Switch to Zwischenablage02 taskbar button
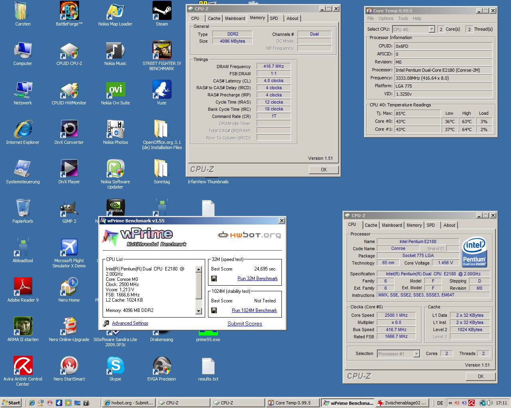Screen dimensions: 511x408 (402, 403)
